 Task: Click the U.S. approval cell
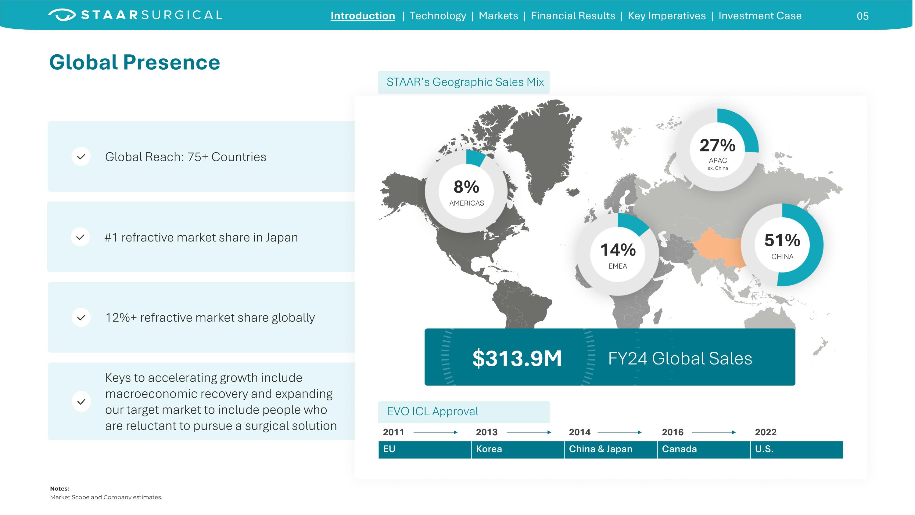pos(797,450)
